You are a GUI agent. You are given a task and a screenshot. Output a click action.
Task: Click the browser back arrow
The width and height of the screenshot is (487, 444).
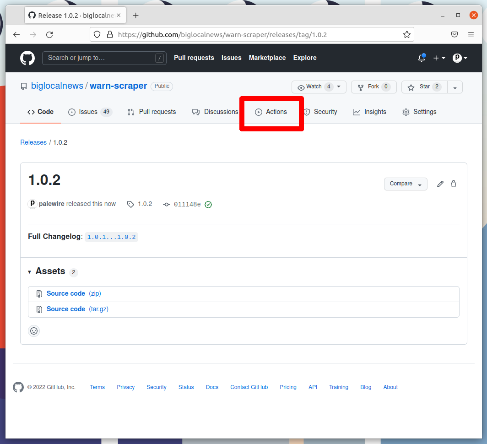tap(16, 35)
